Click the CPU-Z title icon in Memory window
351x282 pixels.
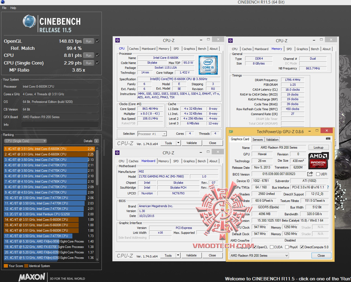tap(230, 41)
